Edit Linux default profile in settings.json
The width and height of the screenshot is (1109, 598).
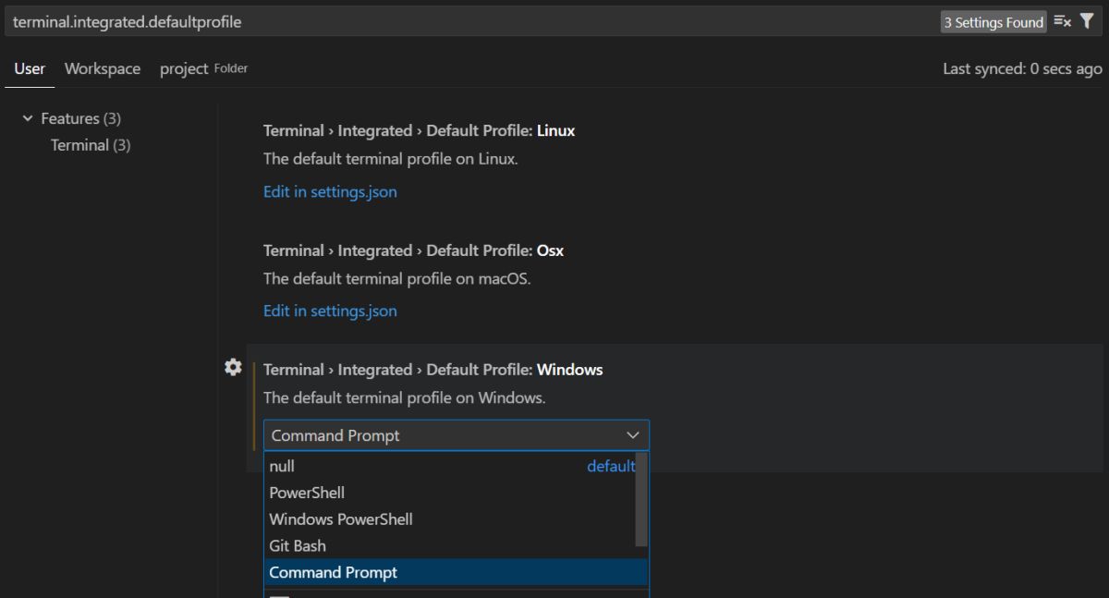pos(330,191)
